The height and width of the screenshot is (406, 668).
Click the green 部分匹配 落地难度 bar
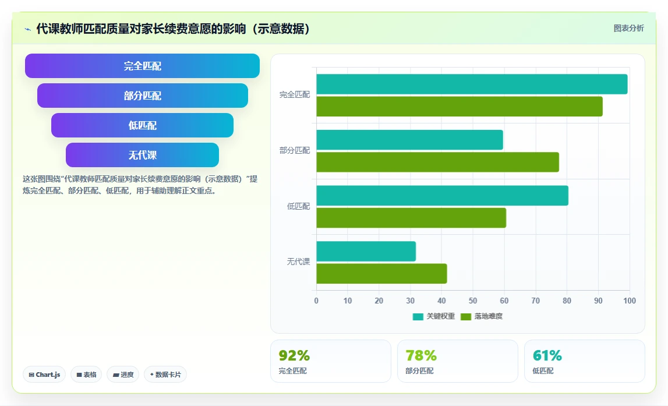[437, 163]
